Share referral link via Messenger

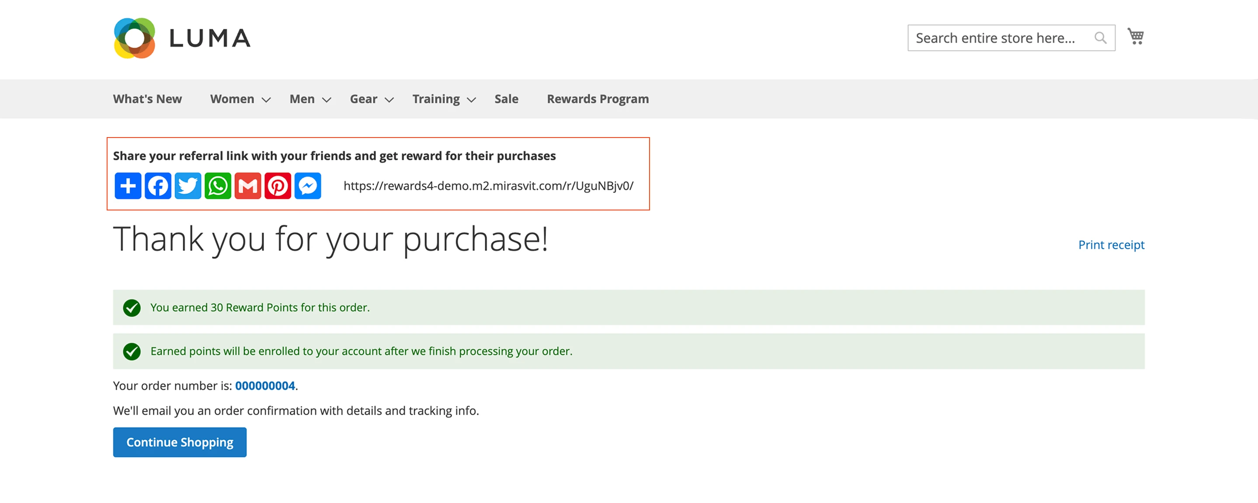click(308, 186)
